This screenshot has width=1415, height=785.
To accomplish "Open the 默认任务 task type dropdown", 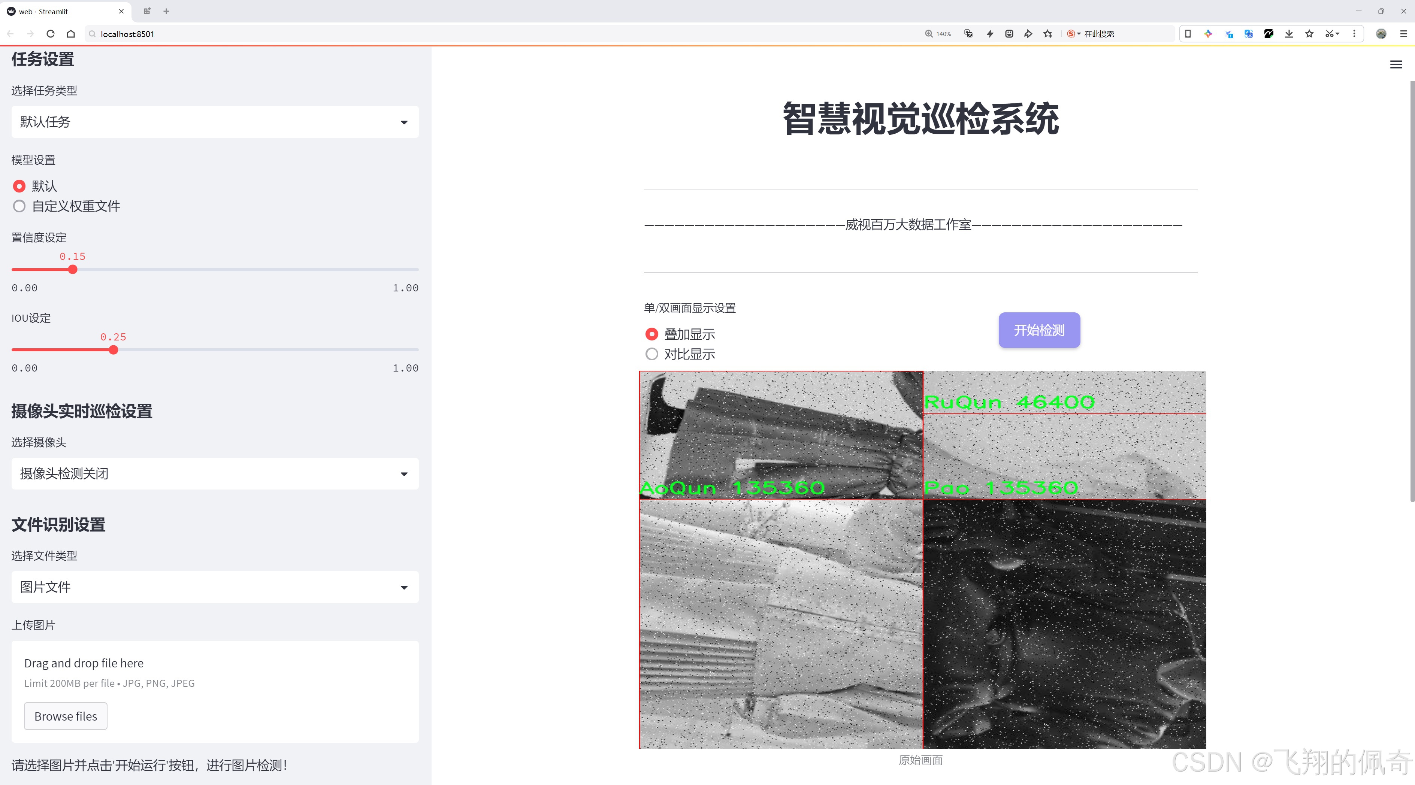I will [x=214, y=121].
